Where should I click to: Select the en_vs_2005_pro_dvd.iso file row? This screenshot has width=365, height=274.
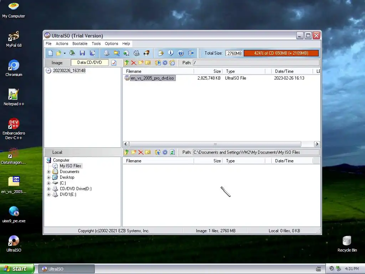coord(153,78)
